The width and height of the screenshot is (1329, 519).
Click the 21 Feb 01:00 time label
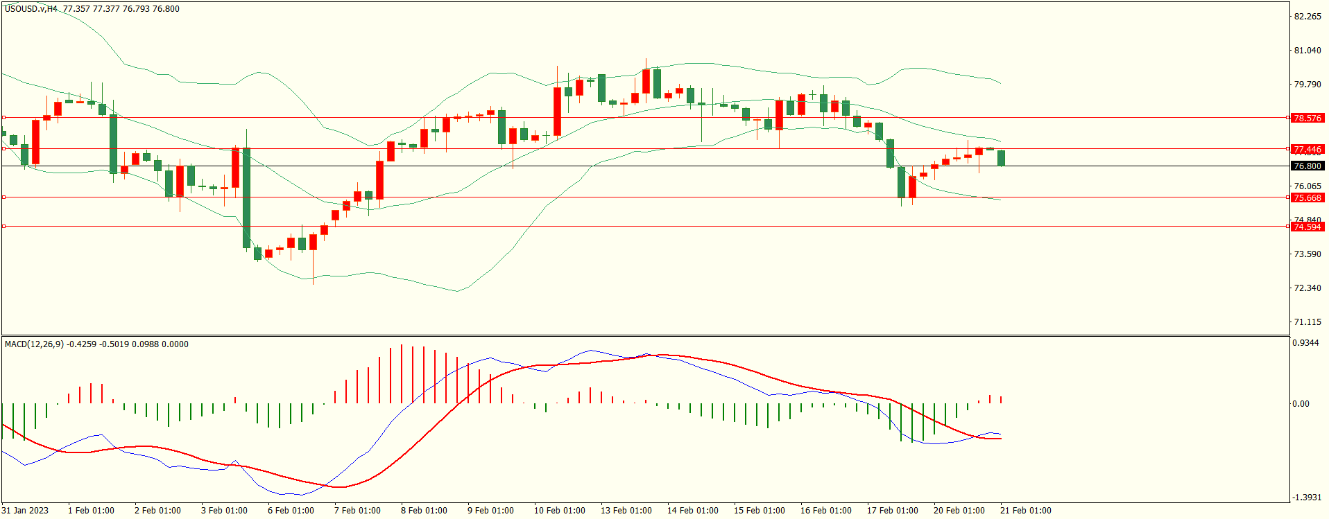[1025, 511]
